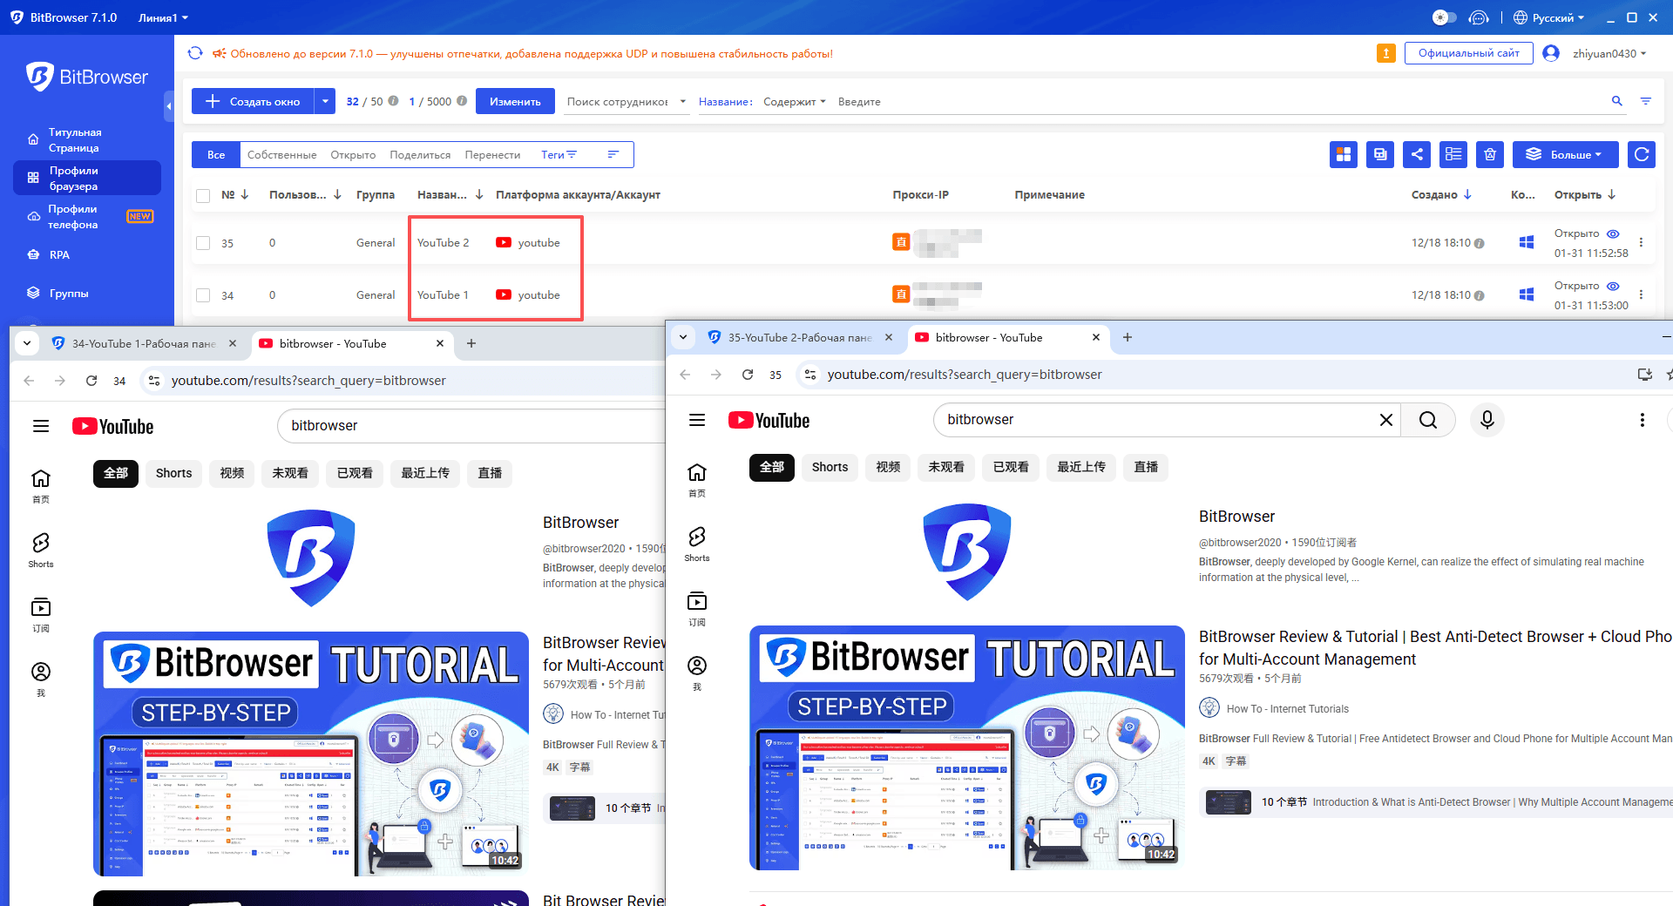The height and width of the screenshot is (906, 1673).
Task: Select the Поделиться tab above the profile list
Action: (x=420, y=154)
